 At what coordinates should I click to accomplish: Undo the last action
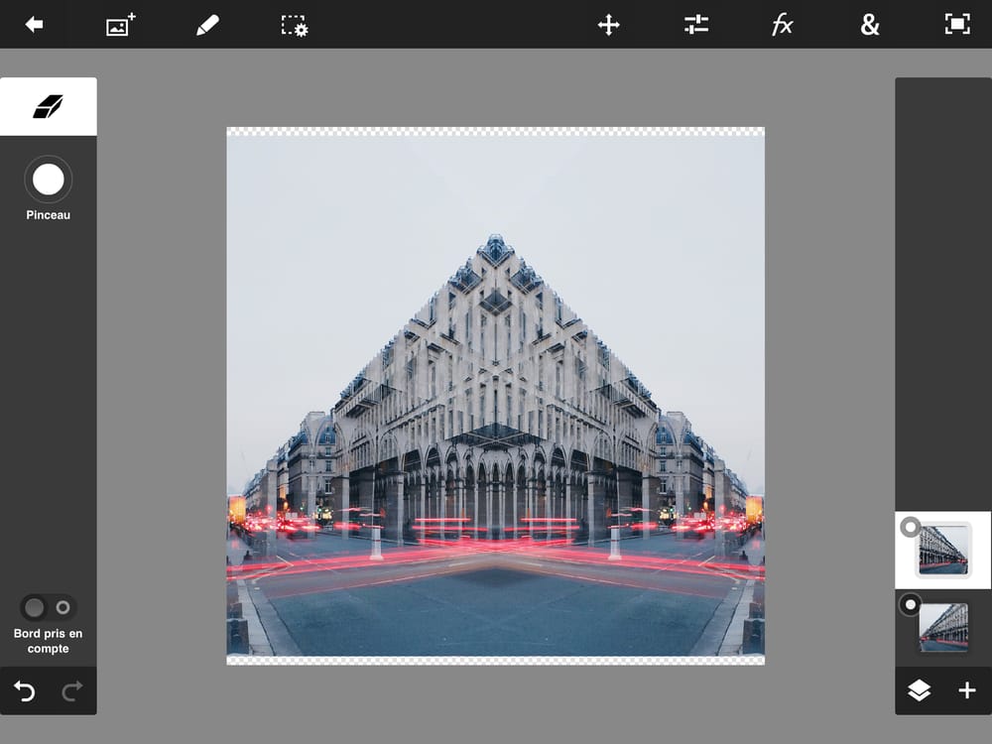pos(24,690)
